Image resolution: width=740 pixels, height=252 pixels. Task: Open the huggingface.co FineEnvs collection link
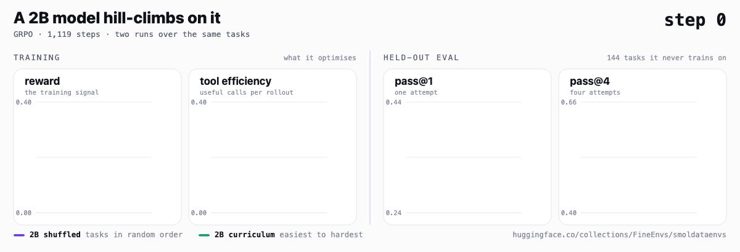[x=619, y=235]
